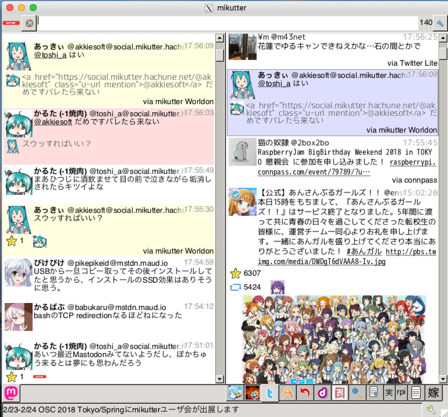Viewport: 448px width, 417px height.
Task: Open the anime girls group image thumbnail
Action: 333,339
